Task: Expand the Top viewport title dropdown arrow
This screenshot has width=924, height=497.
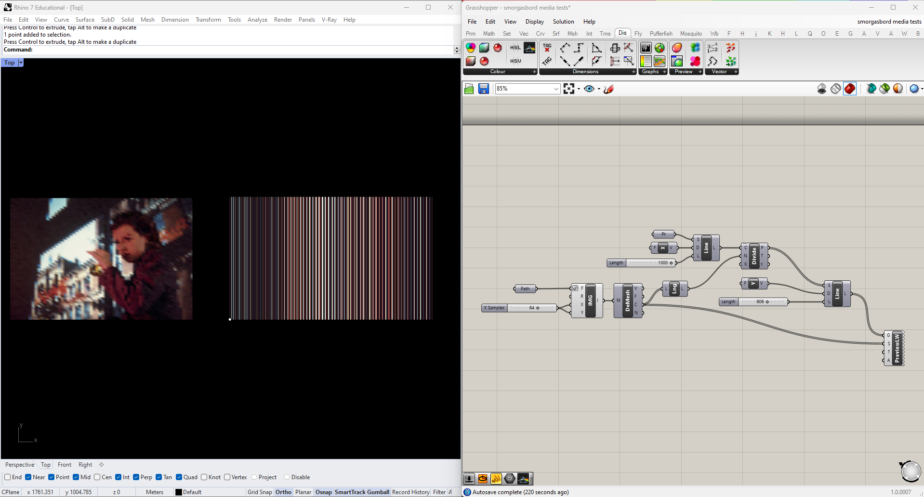Action: pos(21,63)
